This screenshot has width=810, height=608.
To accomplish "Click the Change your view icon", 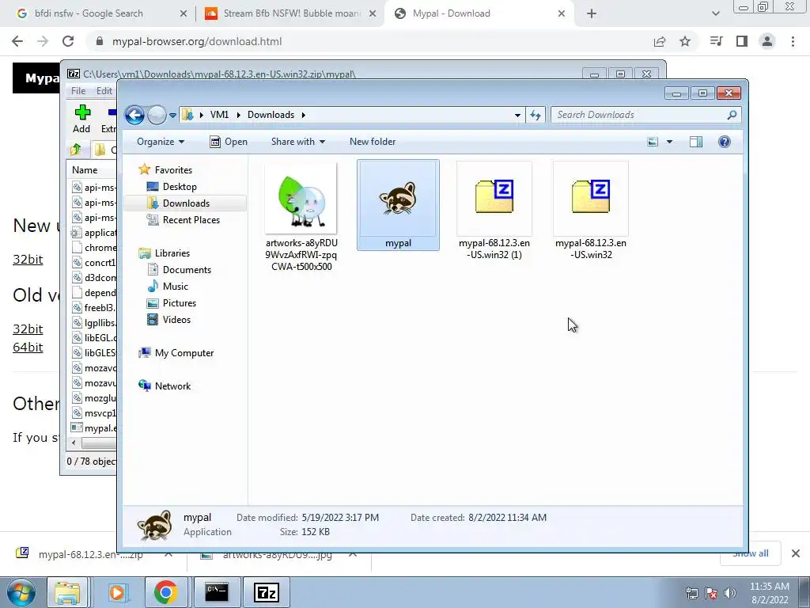I will 653,142.
